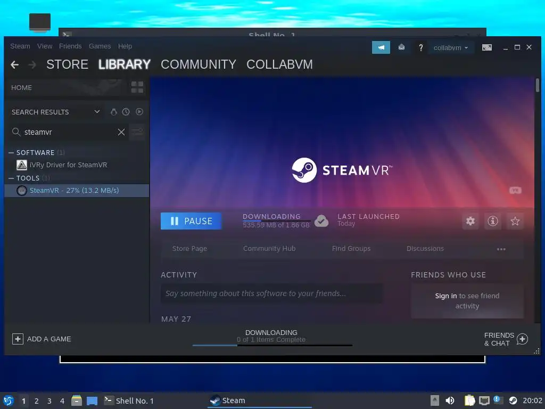Image resolution: width=545 pixels, height=409 pixels.
Task: Click the library HOME button
Action: pyautogui.click(x=21, y=88)
